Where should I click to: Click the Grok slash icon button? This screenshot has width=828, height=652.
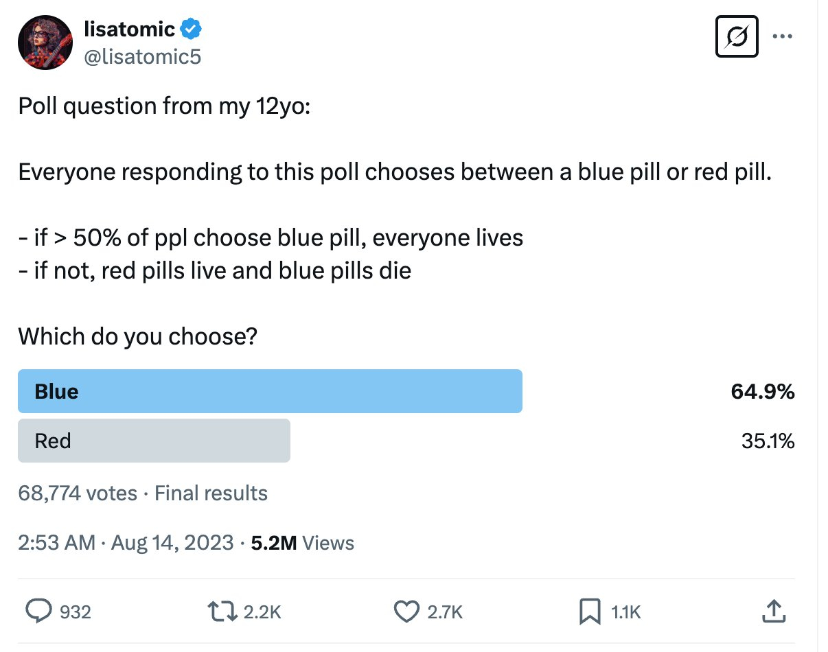(x=736, y=36)
